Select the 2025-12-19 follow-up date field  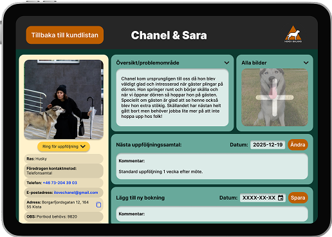(x=268, y=145)
